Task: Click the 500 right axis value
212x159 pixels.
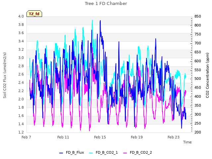Action: click(x=198, y=79)
